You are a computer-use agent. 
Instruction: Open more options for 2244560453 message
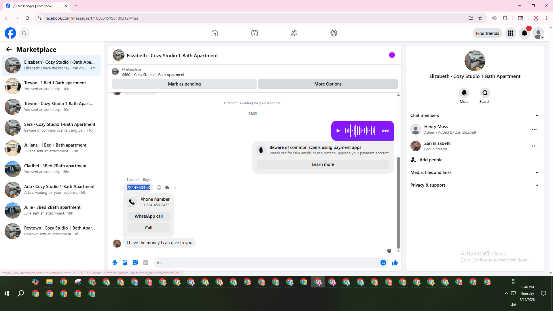[x=175, y=187]
